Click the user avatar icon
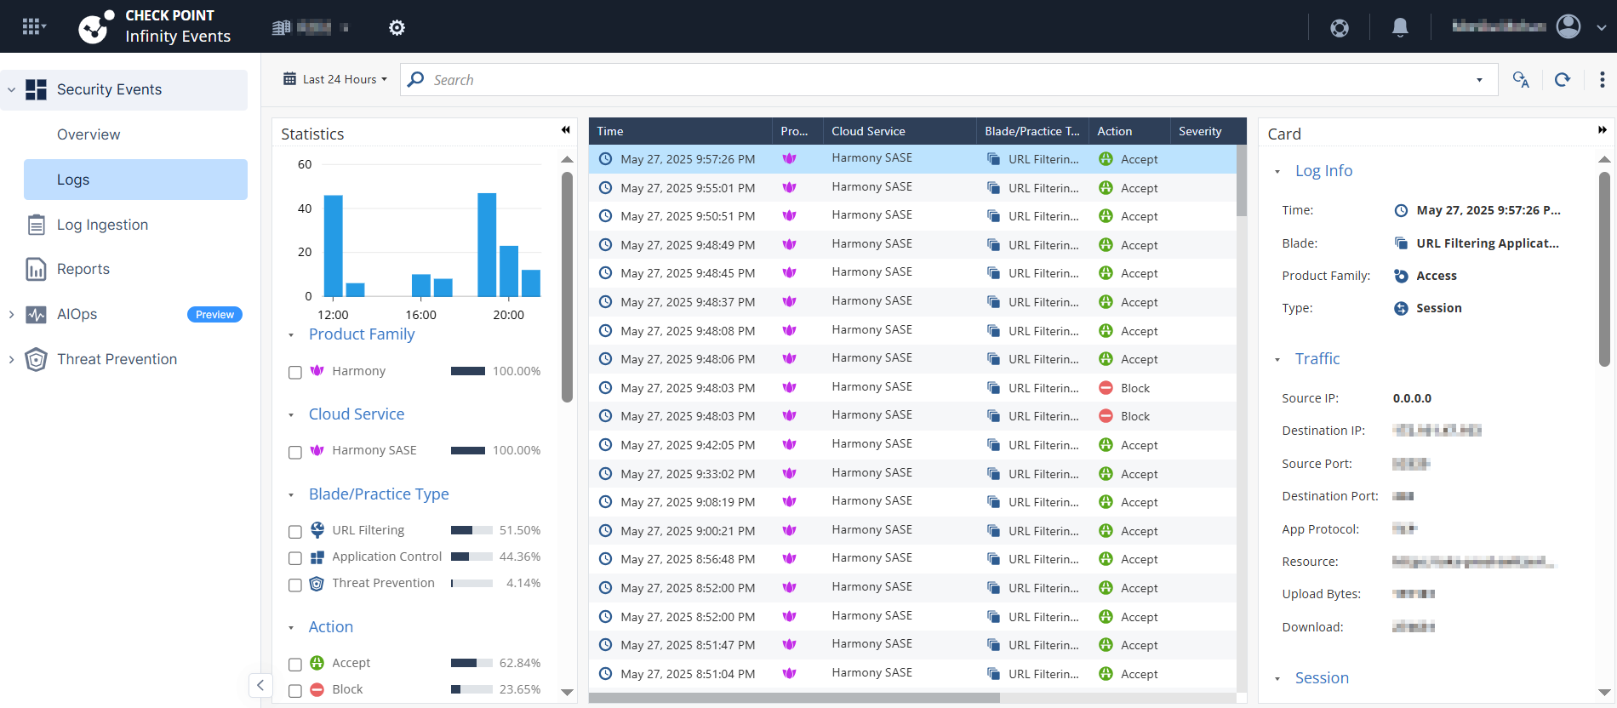The image size is (1617, 708). tap(1568, 26)
